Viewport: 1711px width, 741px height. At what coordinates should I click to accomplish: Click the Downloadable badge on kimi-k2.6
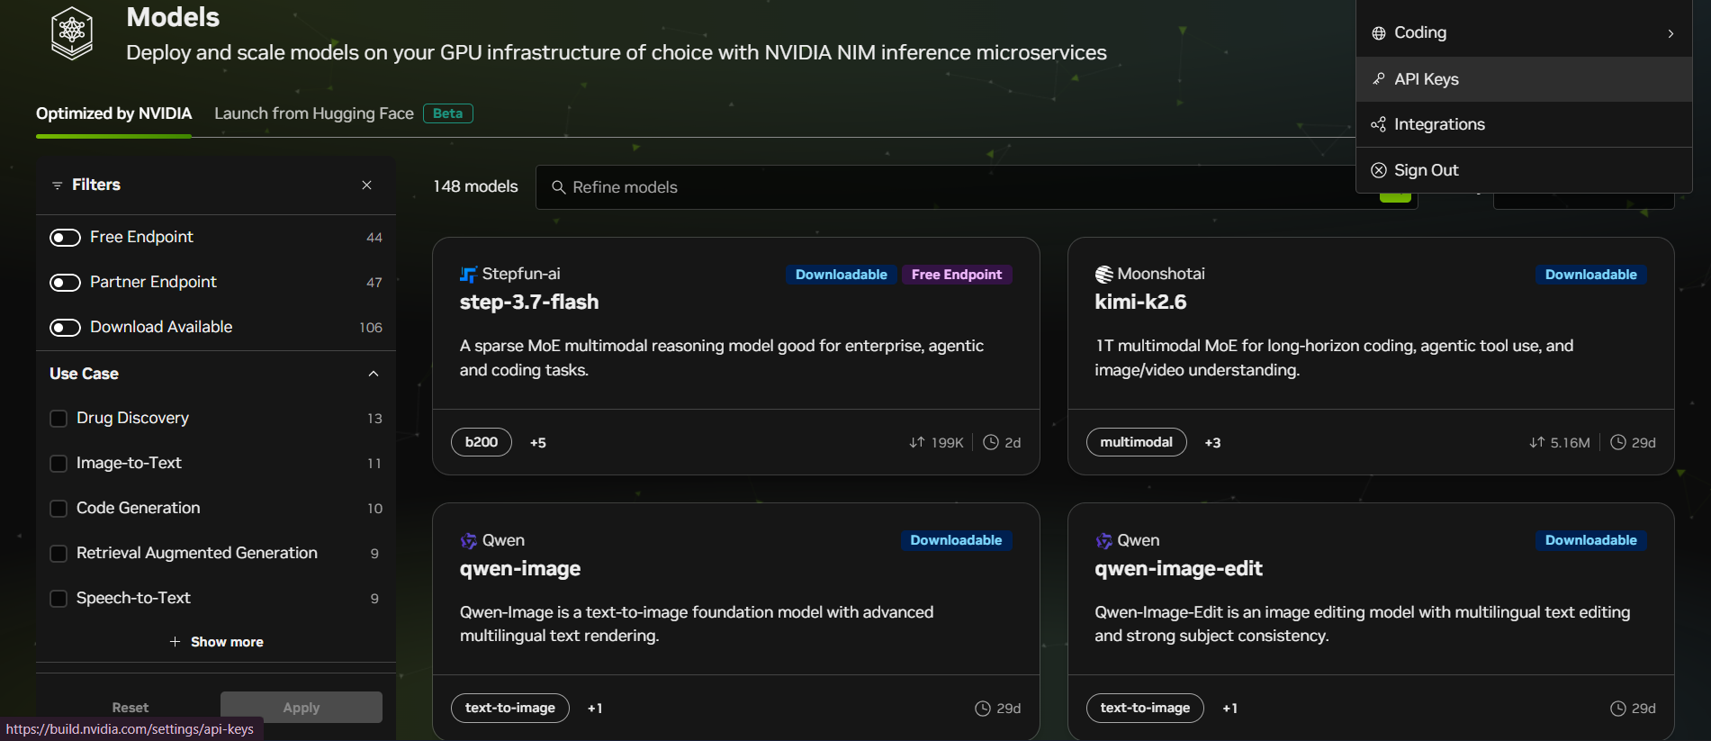[x=1591, y=275]
